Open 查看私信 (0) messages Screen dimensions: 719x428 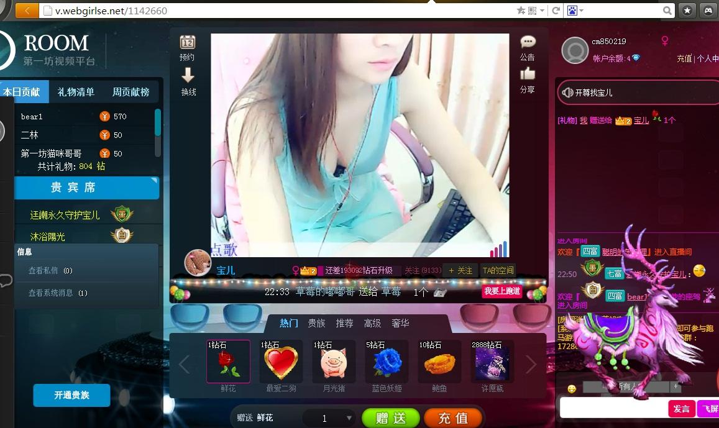tap(50, 270)
